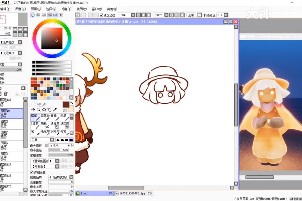
Task: Open the 【无材质】 brush texture dropdown
Action: tap(57, 166)
